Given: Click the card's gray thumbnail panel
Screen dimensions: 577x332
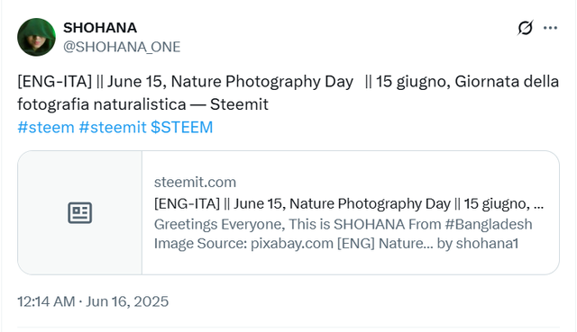Looking at the screenshot, I should click(80, 212).
